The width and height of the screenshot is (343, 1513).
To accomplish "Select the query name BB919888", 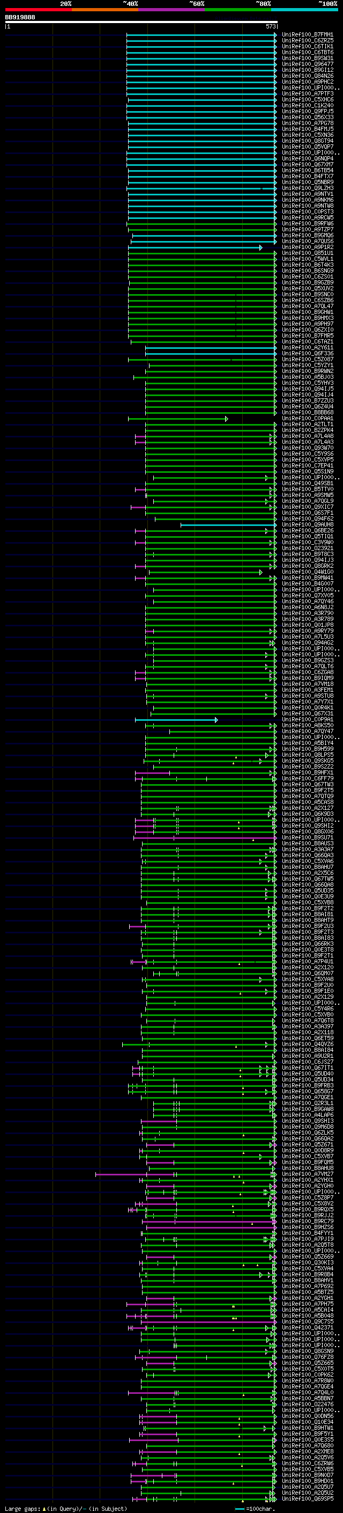I will point(20,17).
